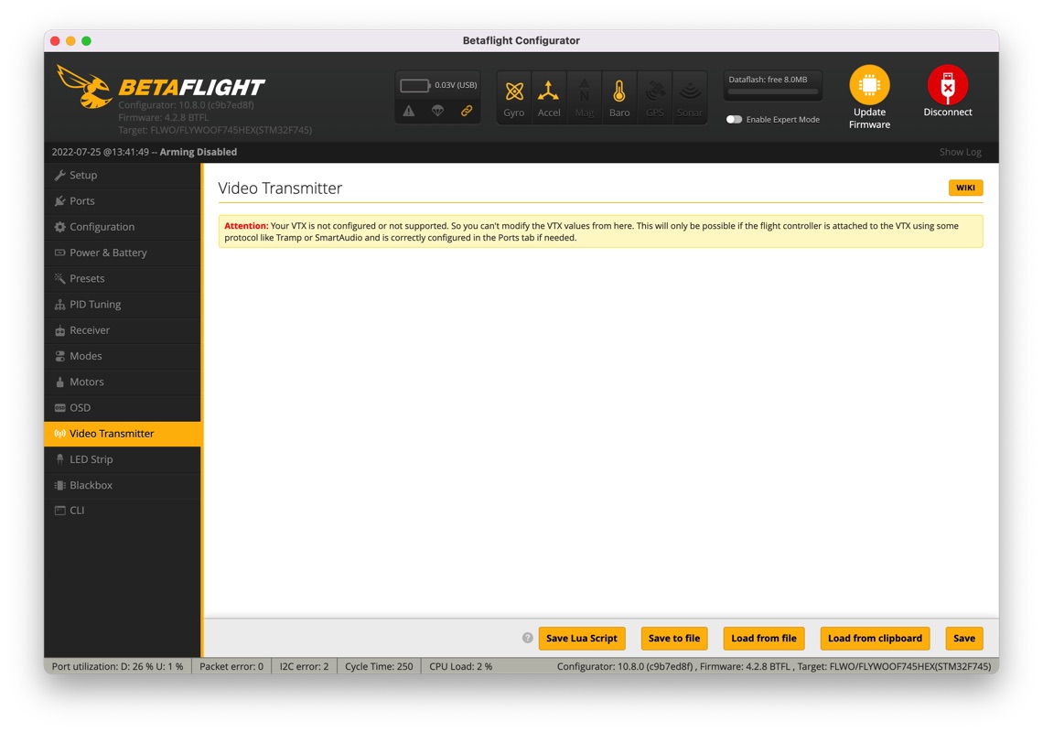The image size is (1043, 732).
Task: Click the failsafe parachute icon
Action: click(437, 111)
